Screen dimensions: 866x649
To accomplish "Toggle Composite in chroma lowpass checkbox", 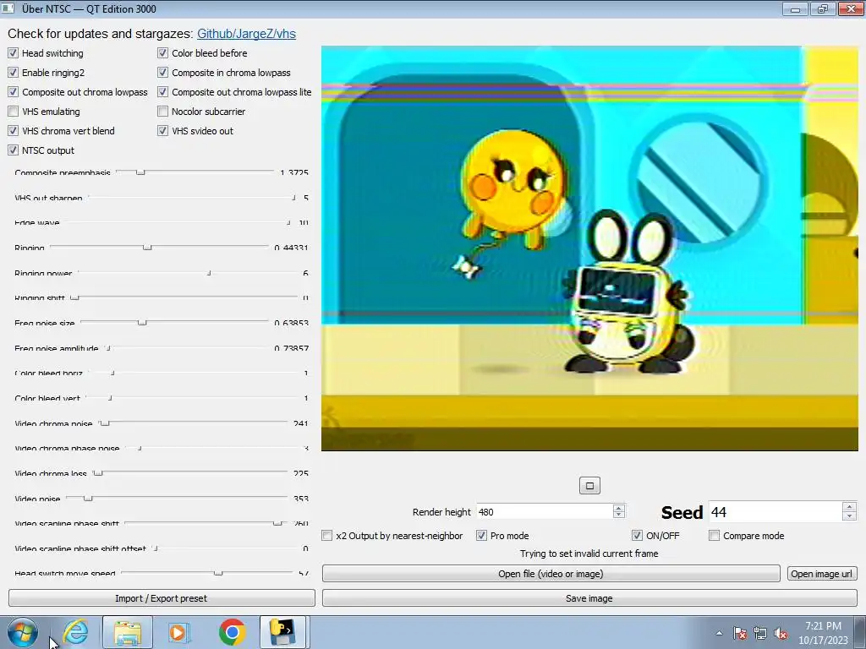I will tap(162, 73).
